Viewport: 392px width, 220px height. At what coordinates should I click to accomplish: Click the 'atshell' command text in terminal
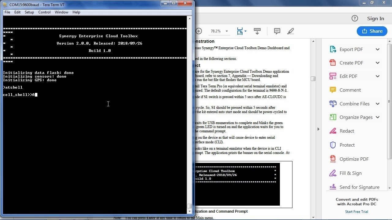[14, 87]
